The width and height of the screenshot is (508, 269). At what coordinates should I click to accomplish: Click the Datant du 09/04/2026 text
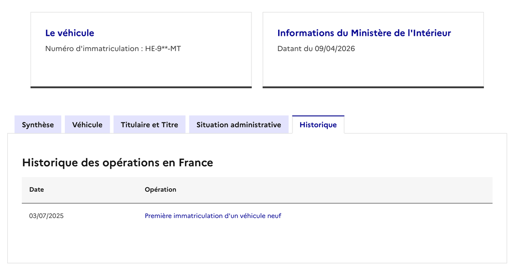point(316,49)
